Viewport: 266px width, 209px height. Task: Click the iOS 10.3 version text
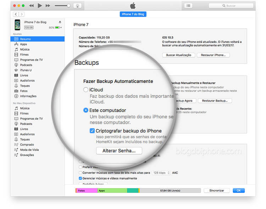(168, 38)
